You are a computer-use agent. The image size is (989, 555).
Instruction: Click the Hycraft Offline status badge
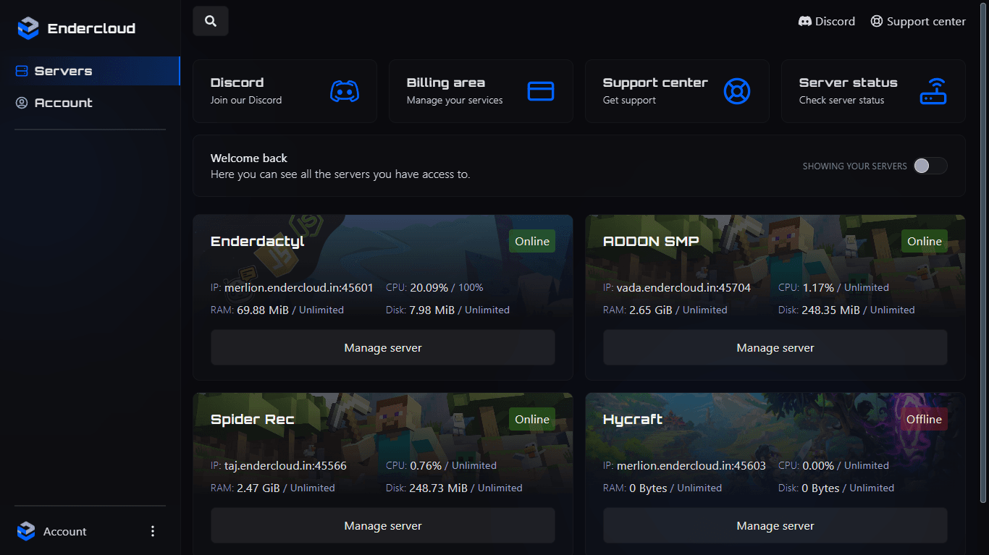(x=925, y=419)
